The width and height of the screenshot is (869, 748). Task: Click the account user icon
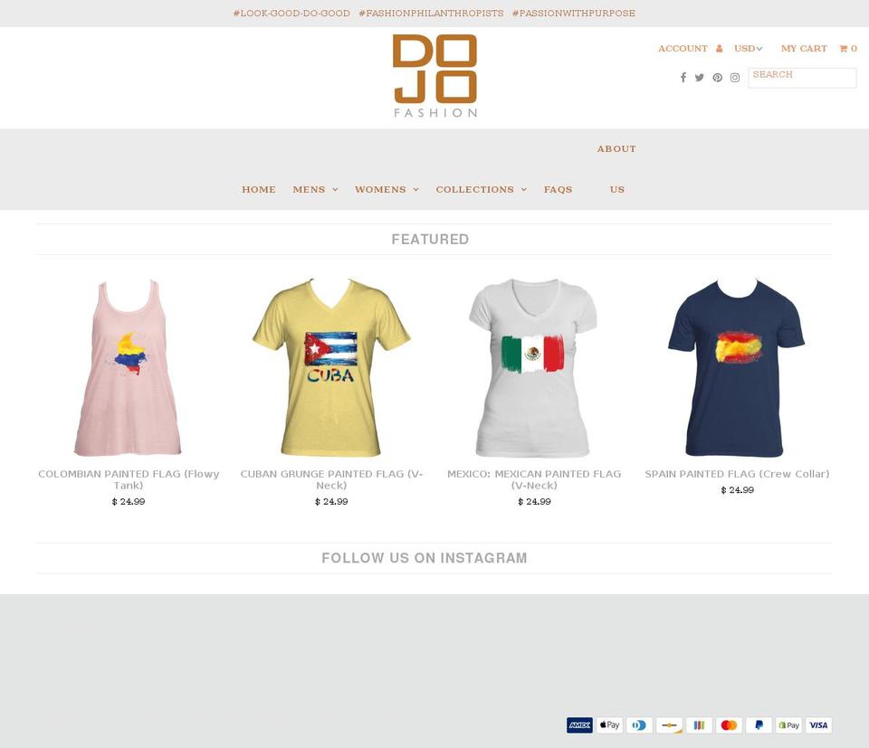pos(720,49)
